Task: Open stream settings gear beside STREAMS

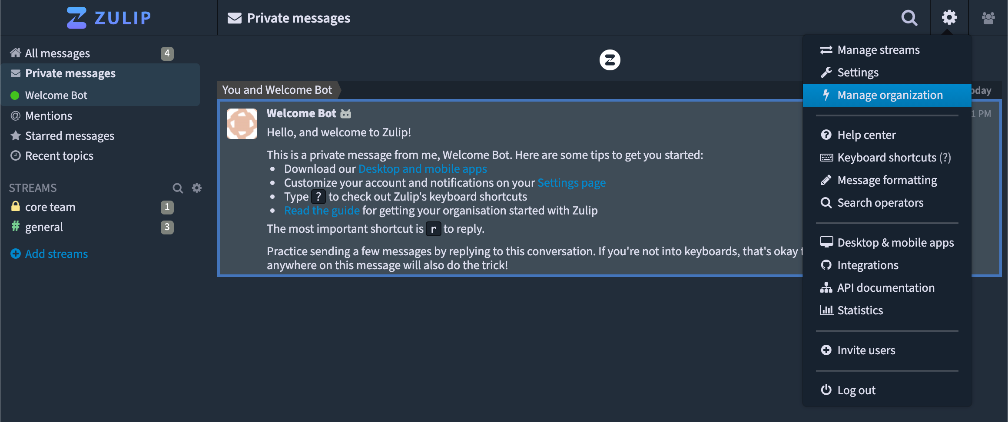Action: pyautogui.click(x=197, y=188)
